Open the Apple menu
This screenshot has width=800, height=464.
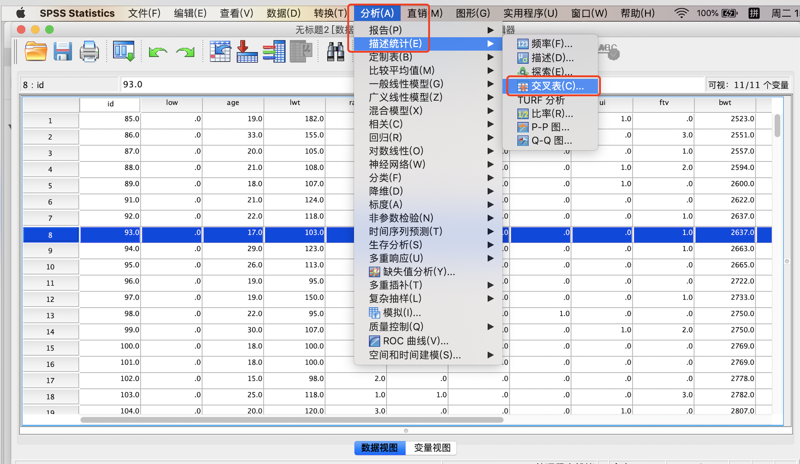20,13
